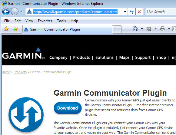Image resolution: width=176 pixels, height=135 pixels.
Task: Open the Support navigation link
Action: [x=143, y=58]
